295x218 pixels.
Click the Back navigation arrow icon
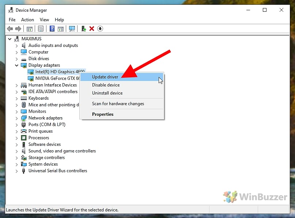click(x=10, y=29)
